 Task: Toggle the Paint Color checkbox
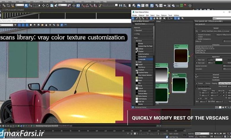point(197,63)
